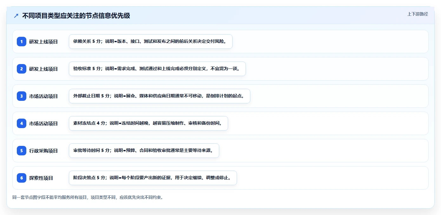Click step badge number 5
Screen dimensions: 441x215
[x=22, y=150]
